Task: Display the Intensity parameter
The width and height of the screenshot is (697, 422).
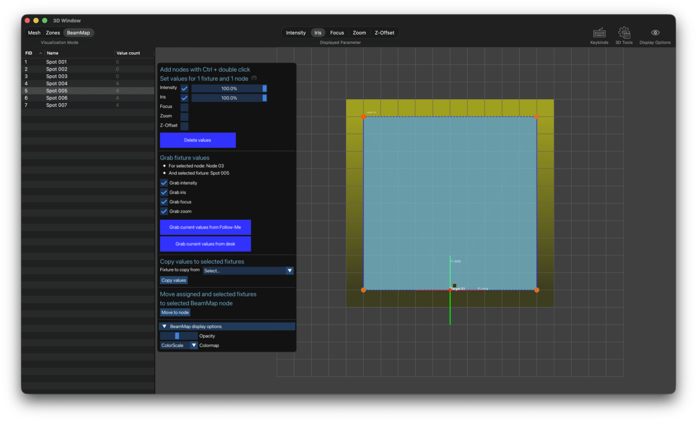Action: click(296, 33)
